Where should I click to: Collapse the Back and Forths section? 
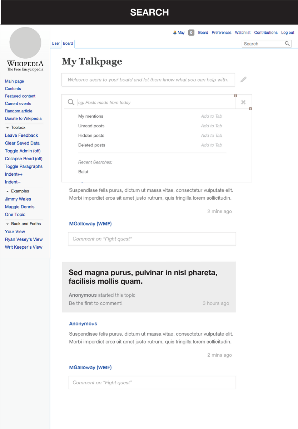tap(8, 224)
